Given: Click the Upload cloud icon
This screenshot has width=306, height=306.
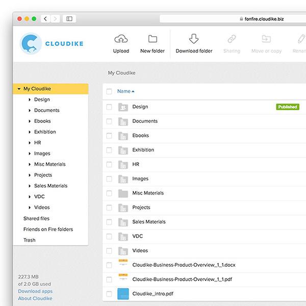Looking at the screenshot, I should pos(121,39).
